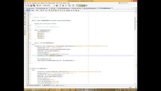Viewport: 161px width, 91px height.
Task: Select the Design view button
Action: pyautogui.click(x=33, y=10)
